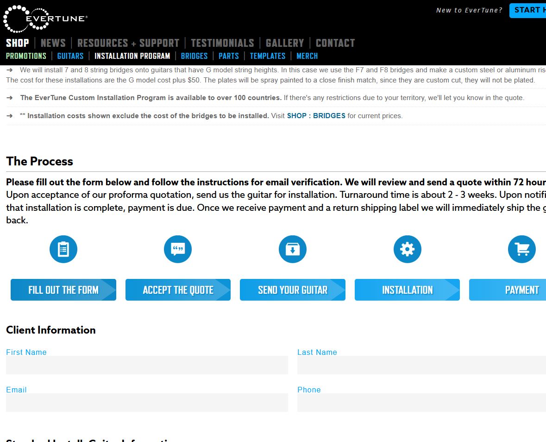Focus the Phone input field

click(x=421, y=403)
